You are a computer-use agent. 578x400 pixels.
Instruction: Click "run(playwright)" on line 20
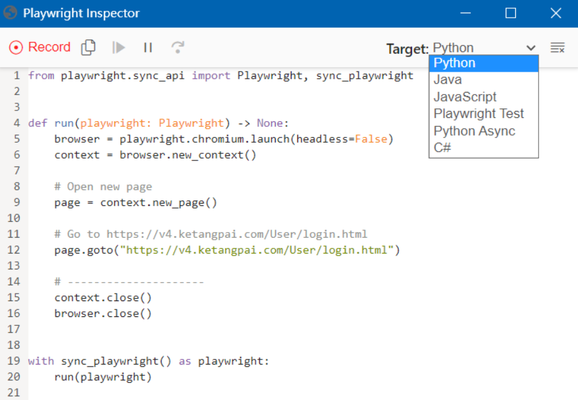[103, 377]
